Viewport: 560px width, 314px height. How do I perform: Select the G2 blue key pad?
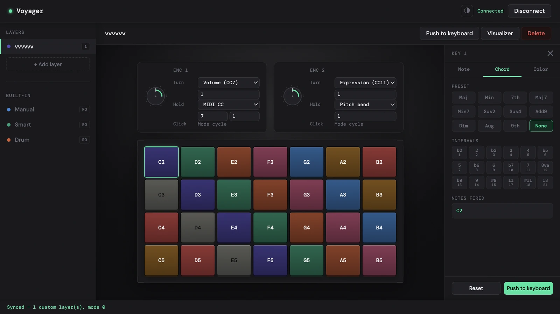[307, 162]
